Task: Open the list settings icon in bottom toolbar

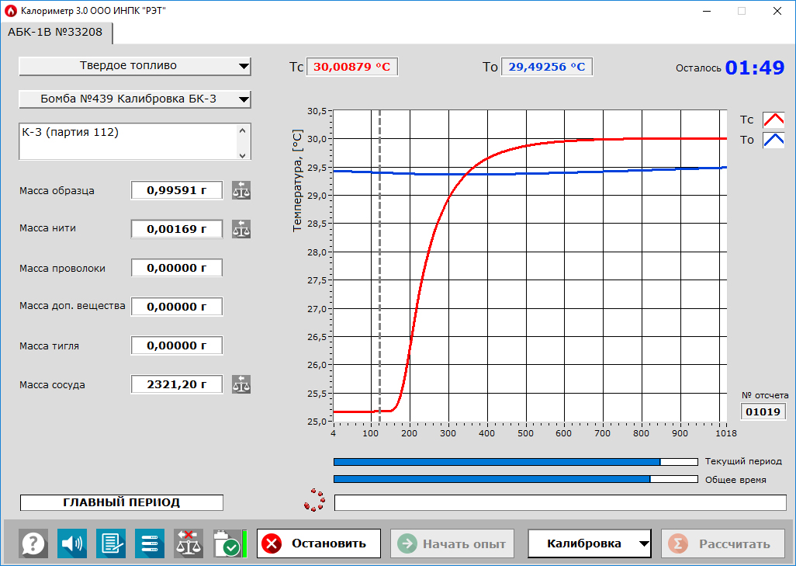Action: click(x=150, y=543)
